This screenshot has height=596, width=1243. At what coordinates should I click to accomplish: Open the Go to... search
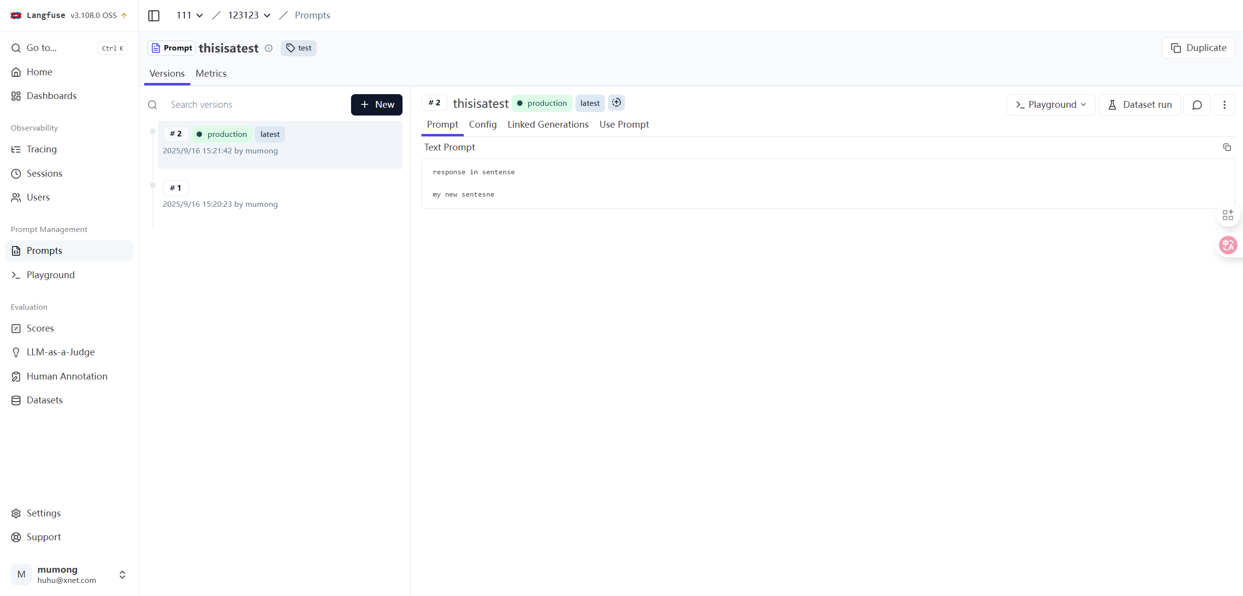click(x=69, y=48)
